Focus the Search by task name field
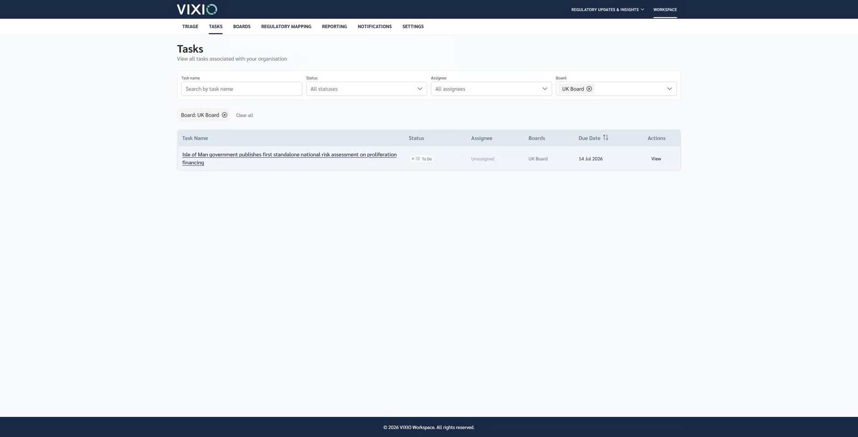 coord(242,89)
